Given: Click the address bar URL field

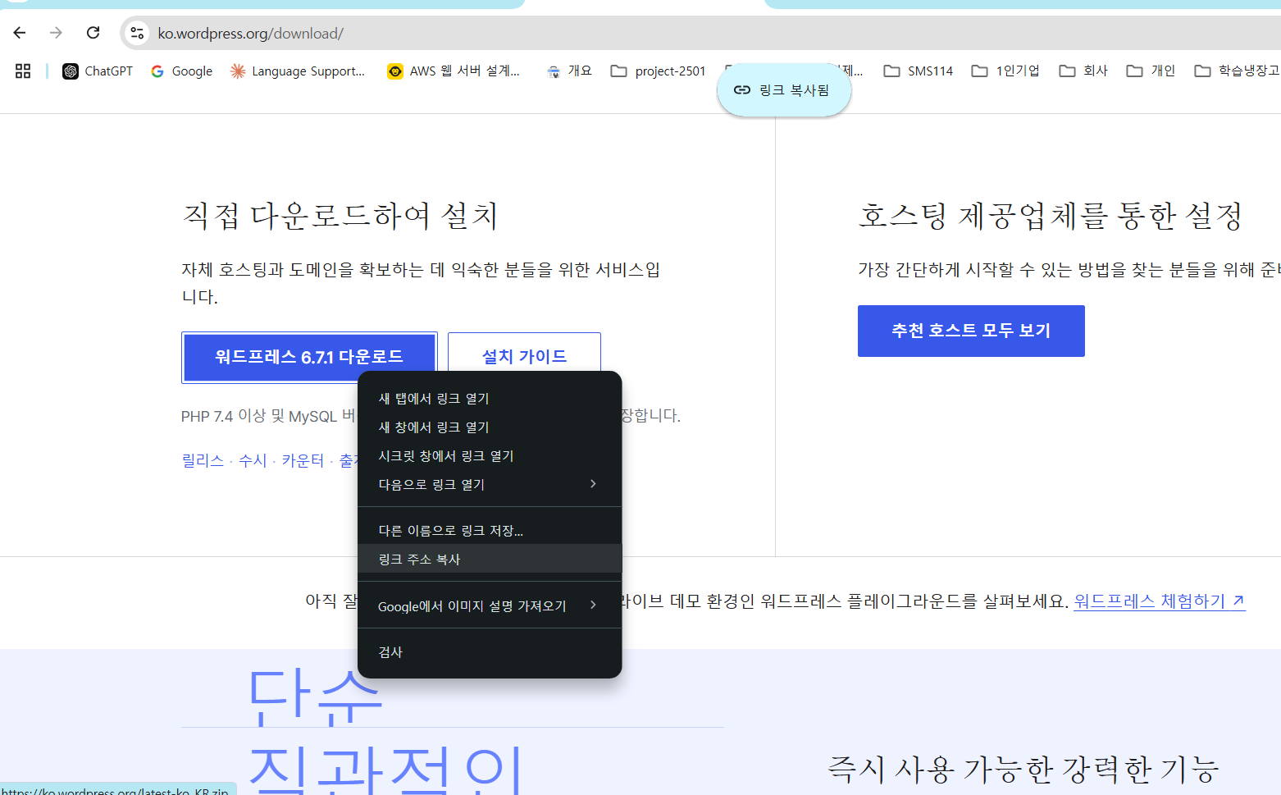Looking at the screenshot, I should [574, 33].
